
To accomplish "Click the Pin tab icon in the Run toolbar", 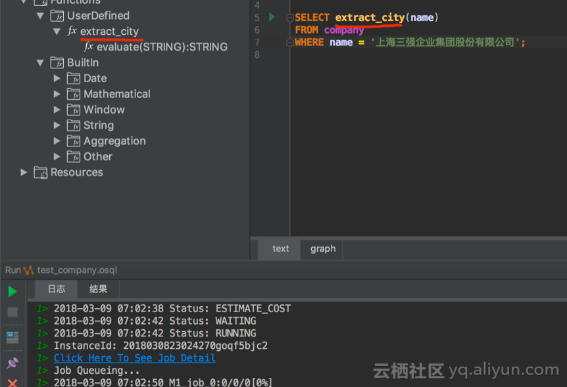I will coord(12,363).
